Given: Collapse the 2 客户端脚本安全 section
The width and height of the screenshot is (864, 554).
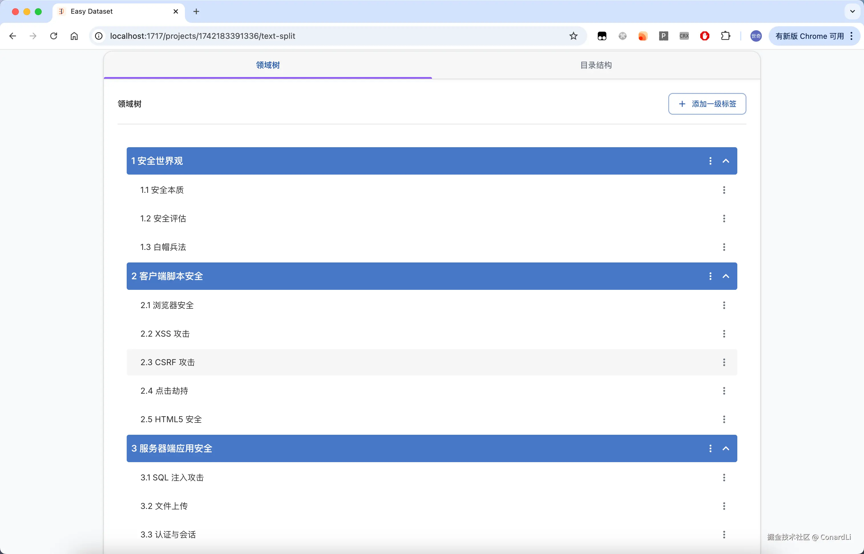Looking at the screenshot, I should [726, 276].
